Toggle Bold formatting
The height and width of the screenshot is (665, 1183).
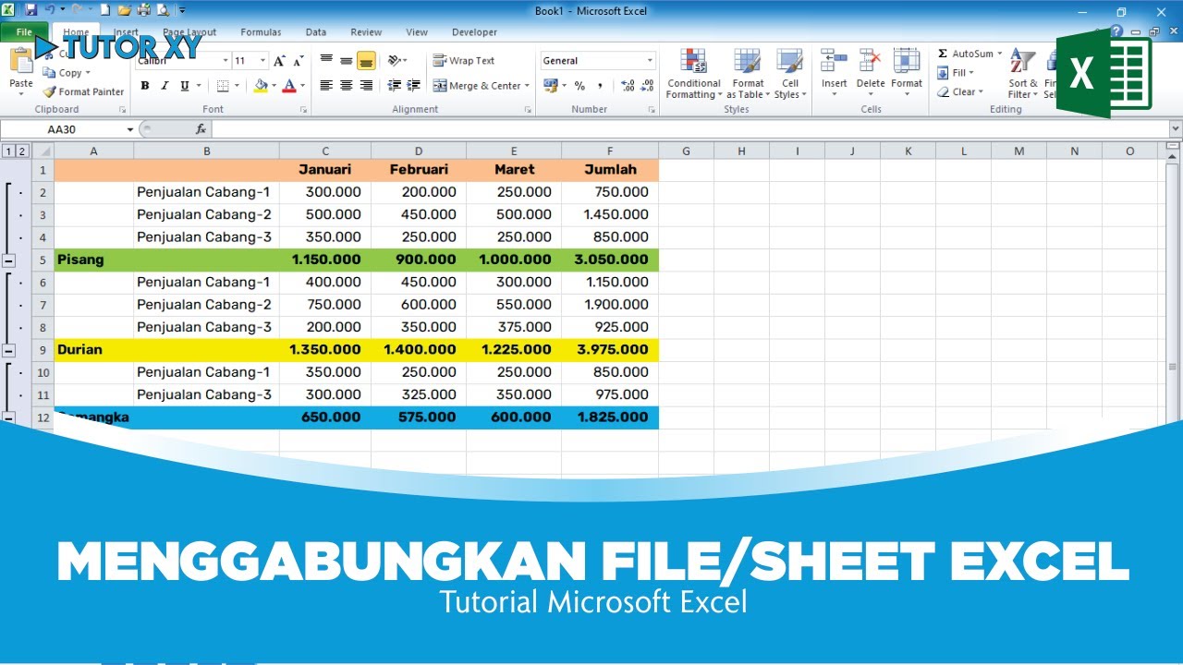pos(145,86)
